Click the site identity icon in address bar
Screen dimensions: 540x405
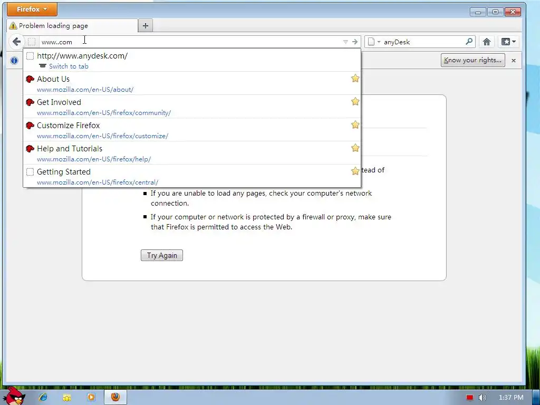pyautogui.click(x=31, y=42)
